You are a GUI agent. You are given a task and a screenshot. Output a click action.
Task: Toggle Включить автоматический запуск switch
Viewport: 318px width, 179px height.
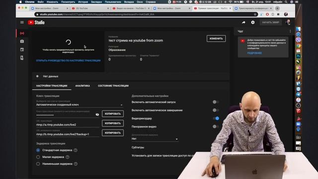tap(216, 102)
